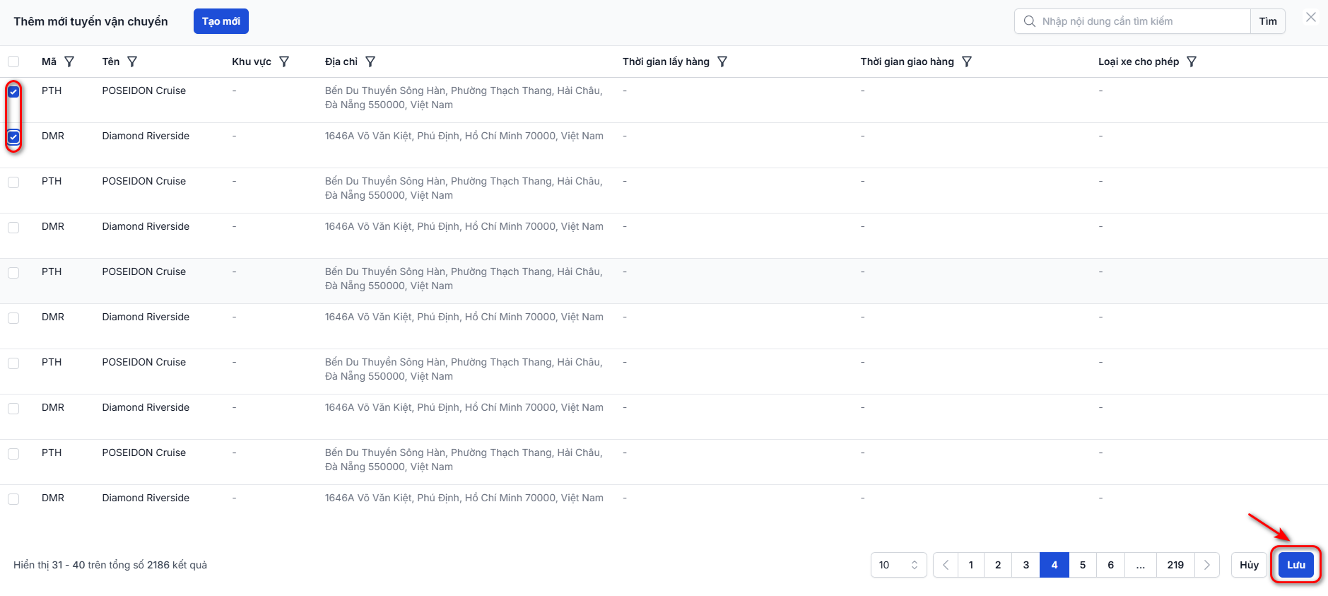Jump to page 3
Screen dimensions: 1328x596
tap(1026, 565)
